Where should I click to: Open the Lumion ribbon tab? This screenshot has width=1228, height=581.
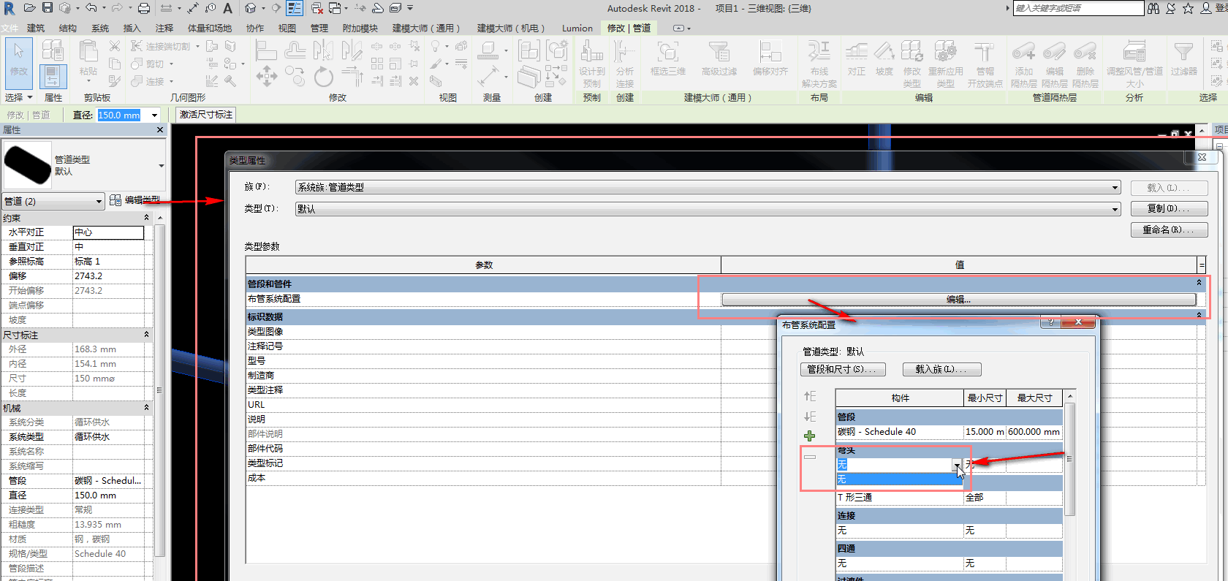[577, 28]
